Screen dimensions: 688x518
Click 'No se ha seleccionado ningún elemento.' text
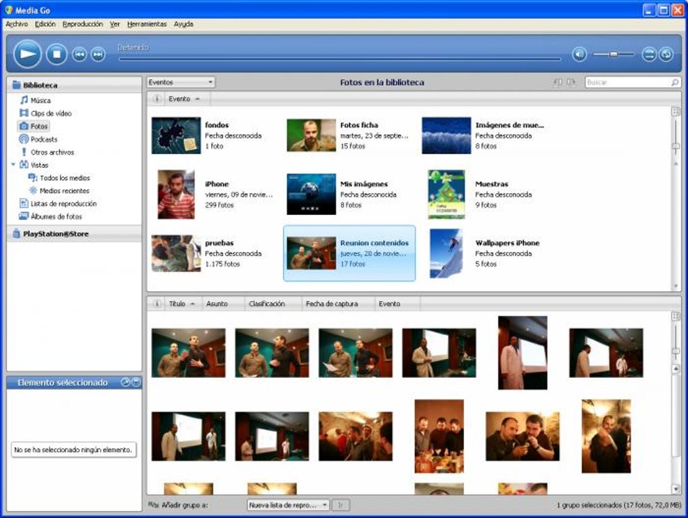(x=74, y=450)
